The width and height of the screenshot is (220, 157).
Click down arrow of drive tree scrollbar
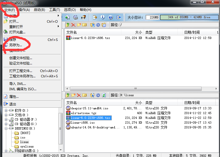tap(61, 150)
